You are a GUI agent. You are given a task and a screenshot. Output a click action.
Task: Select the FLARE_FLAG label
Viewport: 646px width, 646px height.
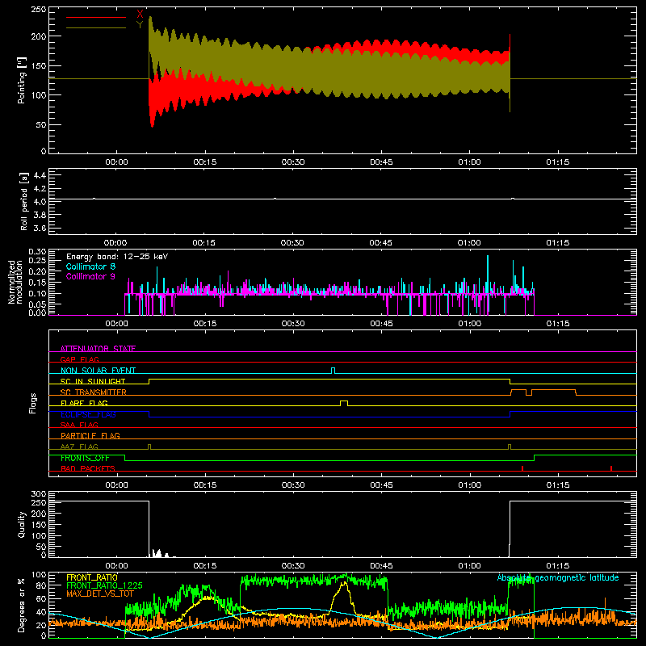tap(84, 403)
